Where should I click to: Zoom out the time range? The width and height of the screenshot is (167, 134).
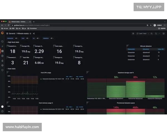[x=152, y=33]
